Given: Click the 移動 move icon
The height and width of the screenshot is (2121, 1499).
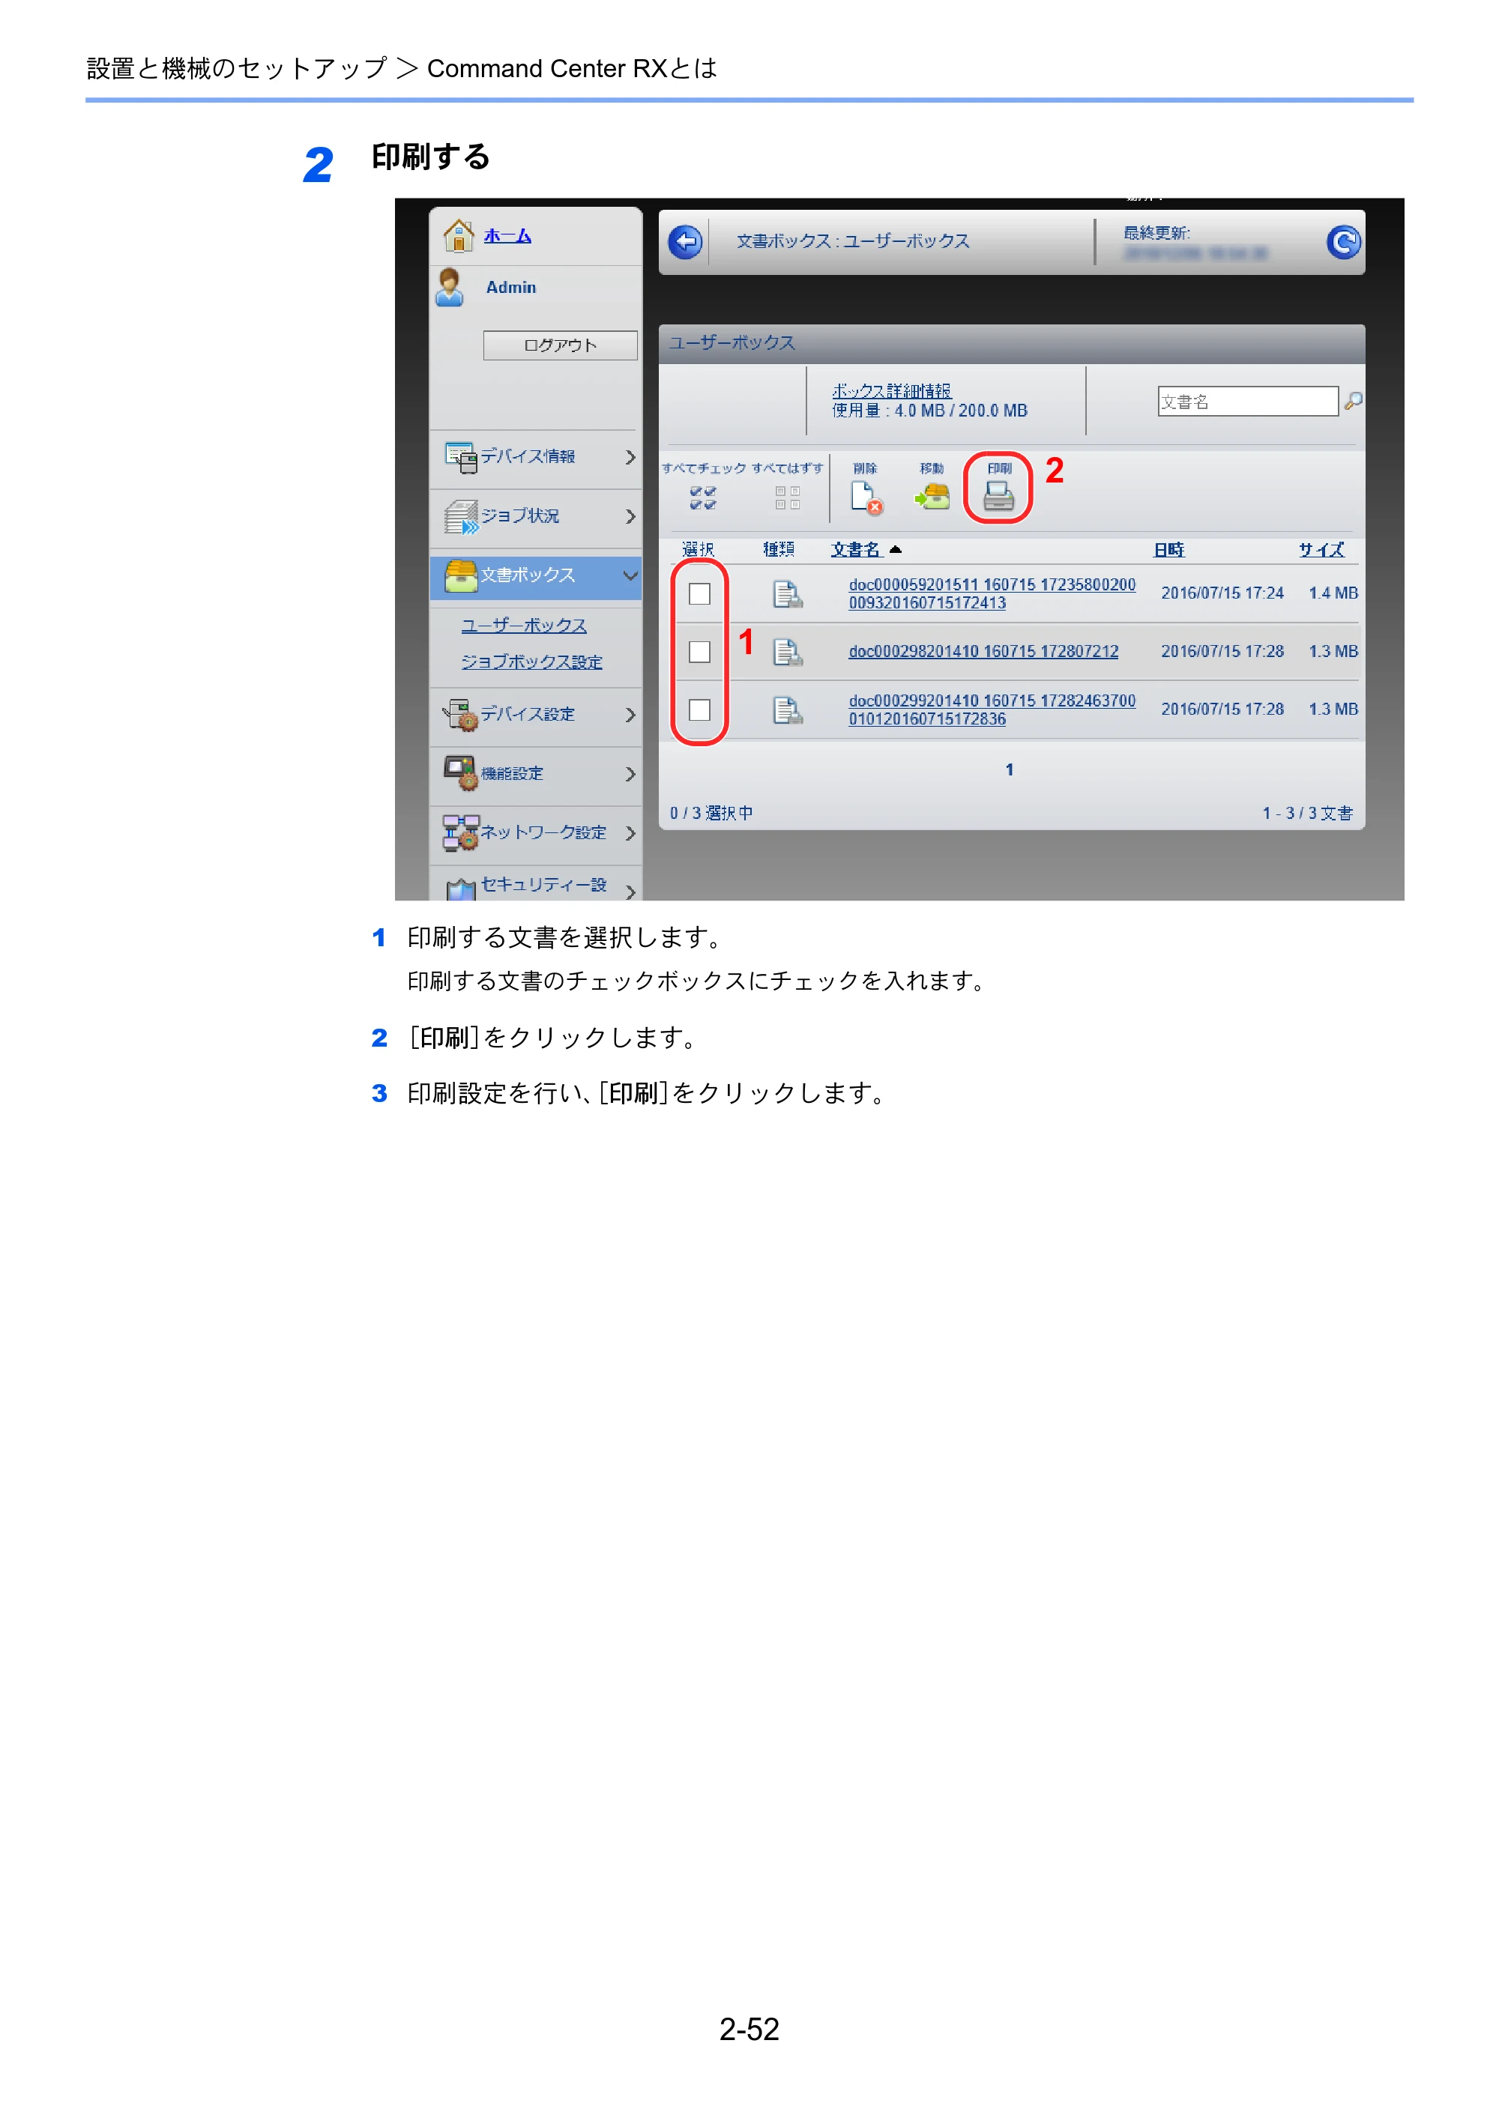Looking at the screenshot, I should click(x=932, y=497).
